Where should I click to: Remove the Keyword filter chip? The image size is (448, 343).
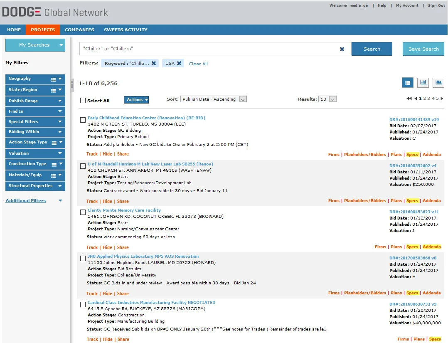[x=154, y=63]
